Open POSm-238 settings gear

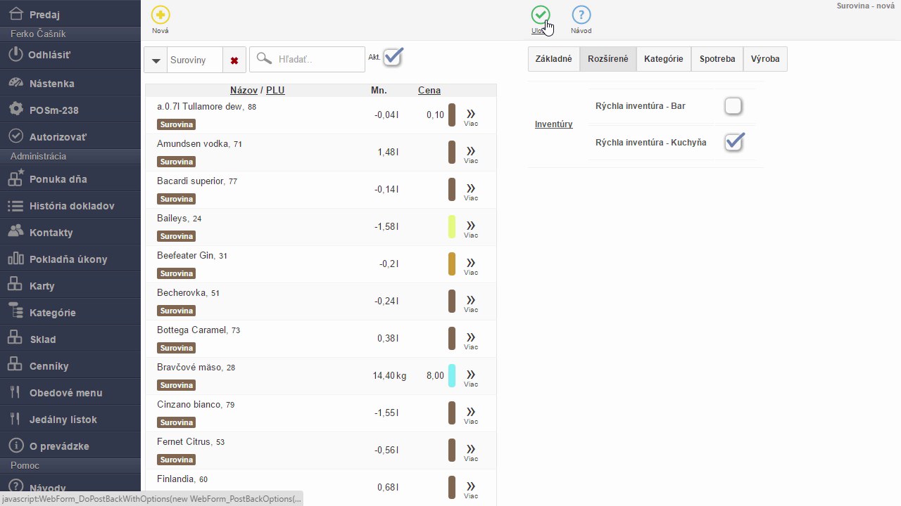tap(16, 110)
